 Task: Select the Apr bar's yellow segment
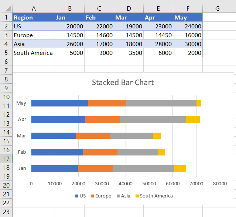[193, 119]
